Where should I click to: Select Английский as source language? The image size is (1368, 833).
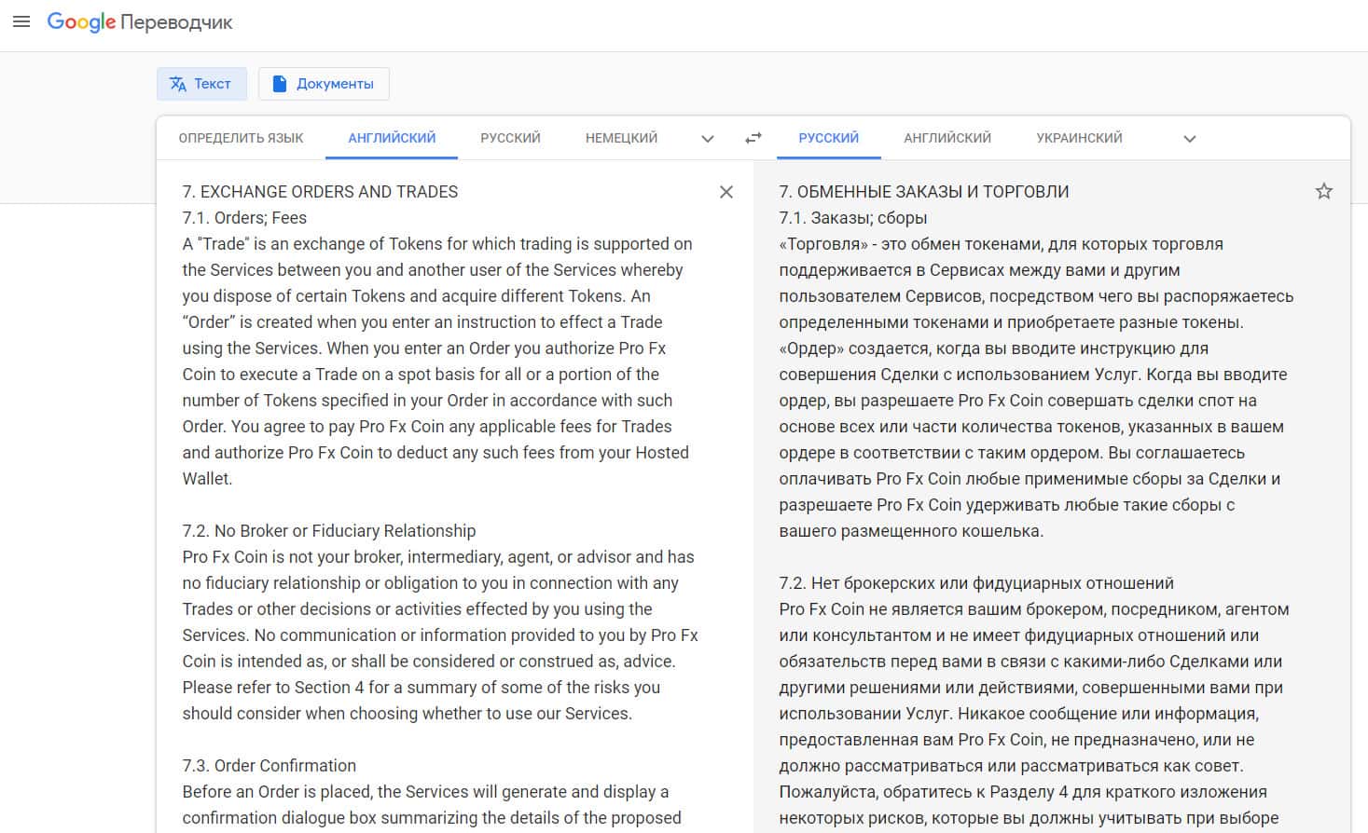pyautogui.click(x=392, y=138)
